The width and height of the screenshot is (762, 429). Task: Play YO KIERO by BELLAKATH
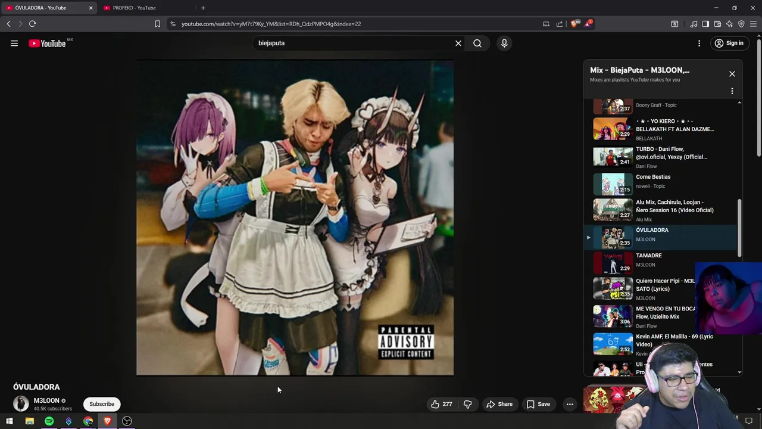(662, 129)
